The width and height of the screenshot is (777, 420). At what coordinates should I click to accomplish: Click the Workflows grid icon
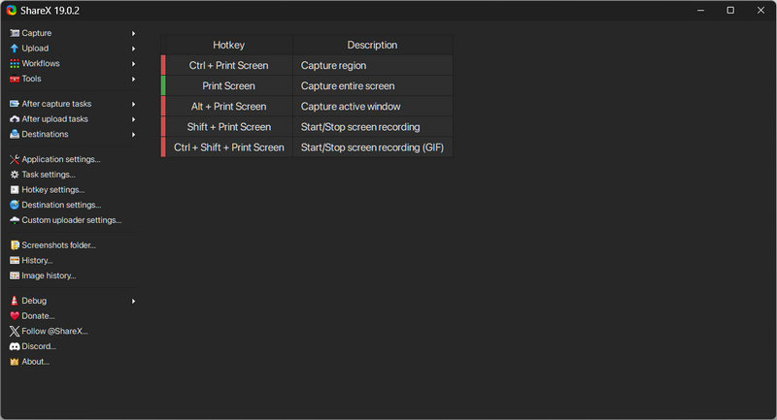(15, 64)
